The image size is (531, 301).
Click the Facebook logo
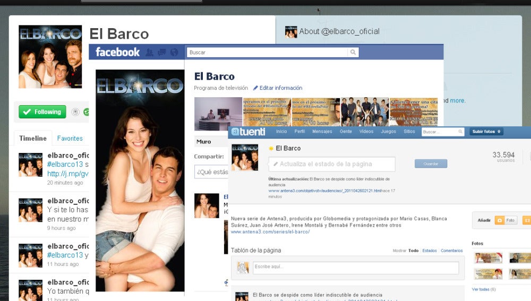[x=117, y=52]
